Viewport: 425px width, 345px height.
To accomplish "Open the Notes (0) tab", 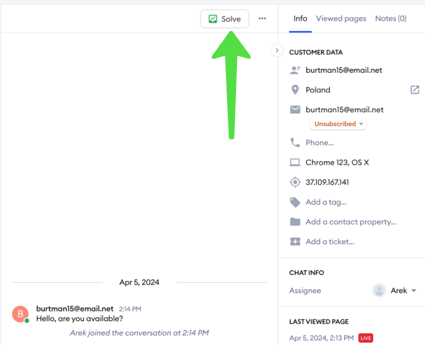I will point(391,18).
